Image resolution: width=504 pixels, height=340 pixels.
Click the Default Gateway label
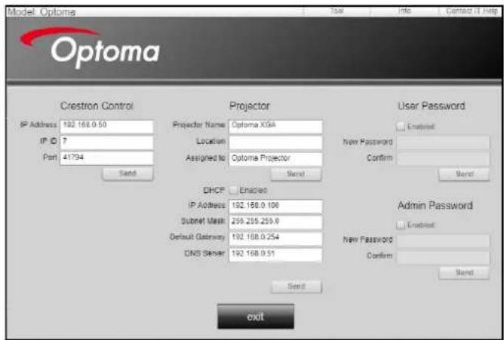tap(197, 237)
